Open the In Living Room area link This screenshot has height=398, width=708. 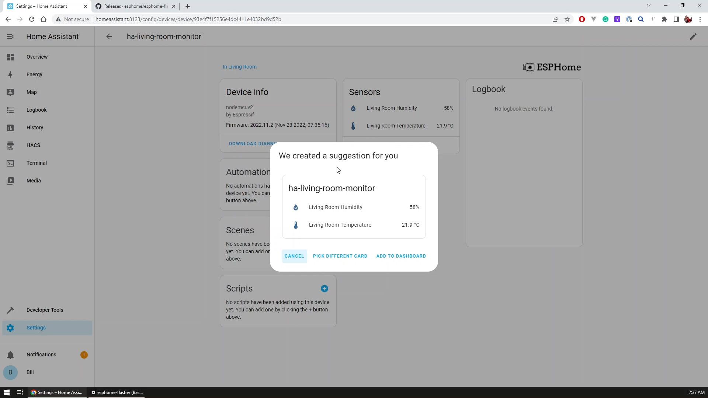point(239,67)
